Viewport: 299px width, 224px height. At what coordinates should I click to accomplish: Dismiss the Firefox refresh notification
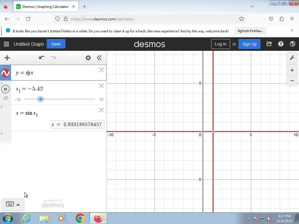point(292,30)
